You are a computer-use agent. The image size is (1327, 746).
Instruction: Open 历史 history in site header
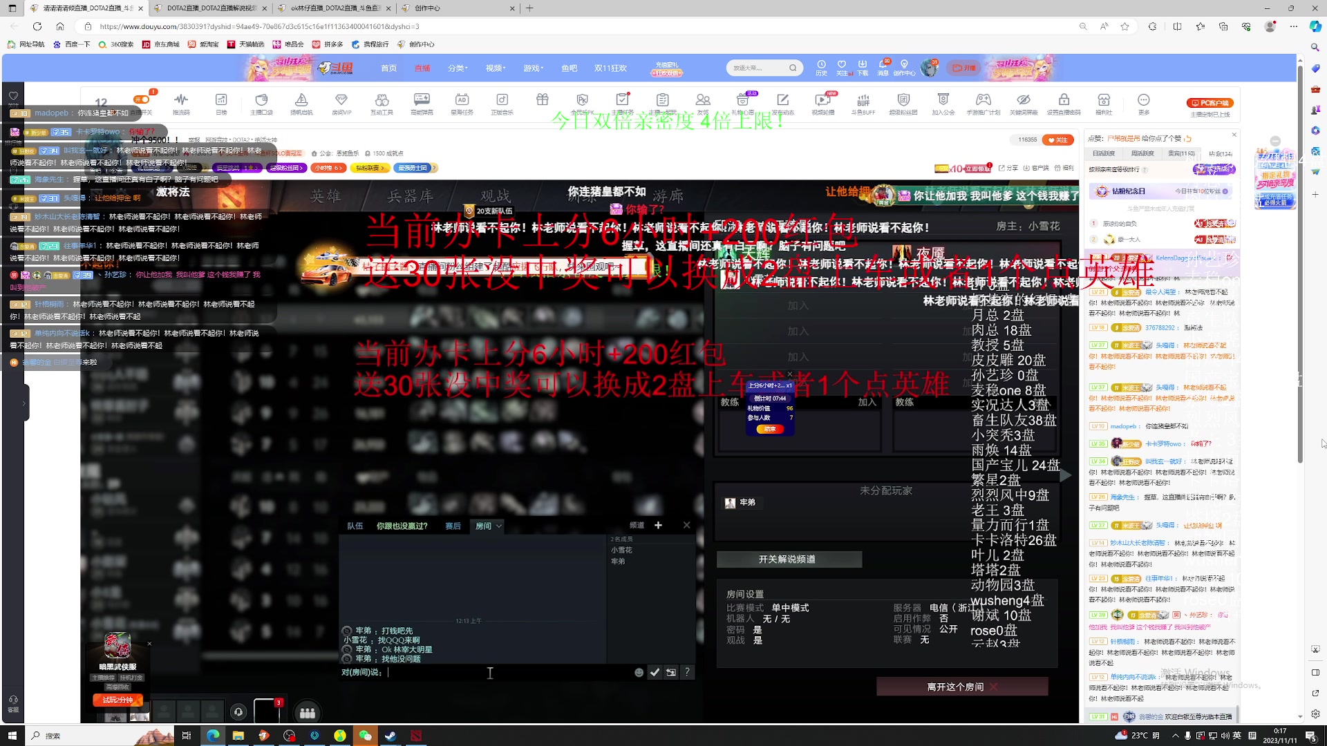pyautogui.click(x=821, y=68)
